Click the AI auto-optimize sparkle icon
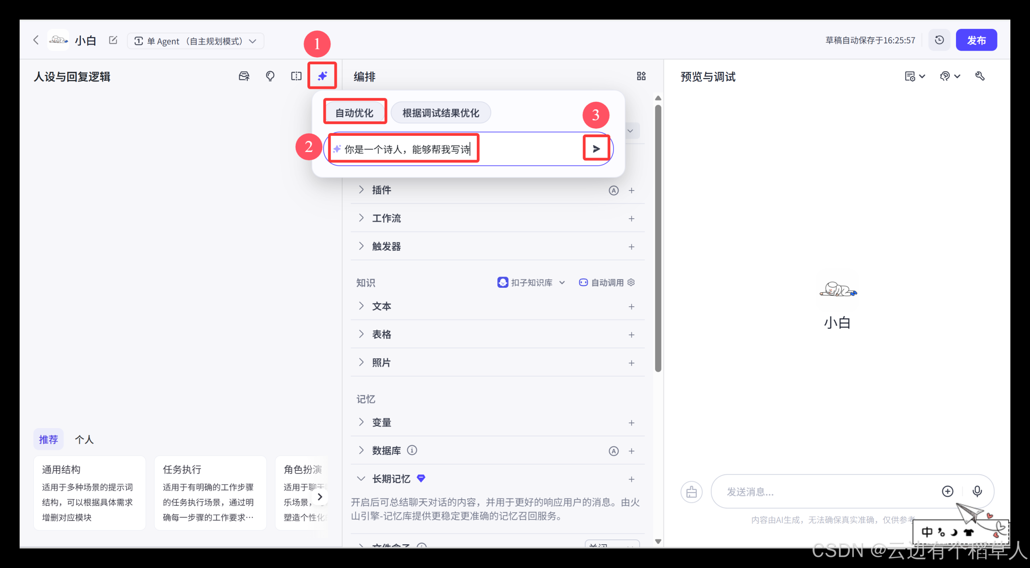The width and height of the screenshot is (1030, 568). [321, 76]
